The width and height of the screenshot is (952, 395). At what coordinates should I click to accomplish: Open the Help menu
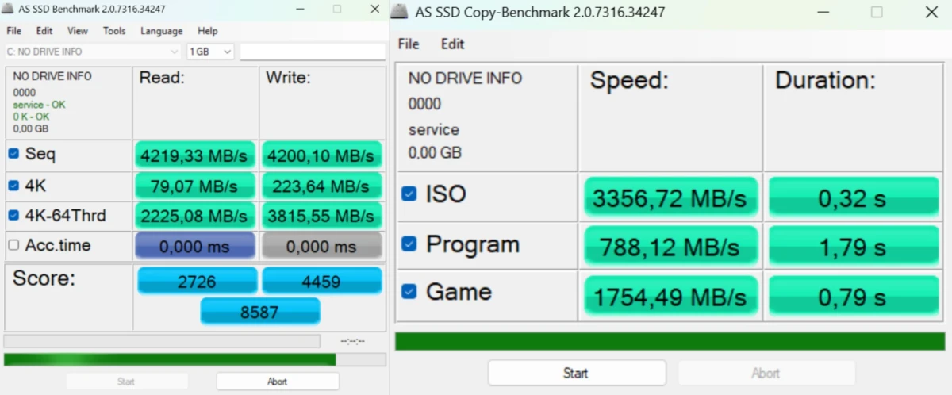tap(208, 31)
